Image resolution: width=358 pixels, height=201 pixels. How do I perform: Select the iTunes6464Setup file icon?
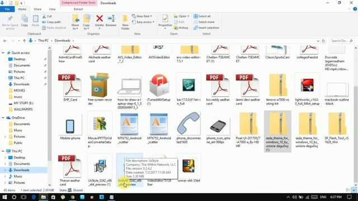pyautogui.click(x=159, y=85)
